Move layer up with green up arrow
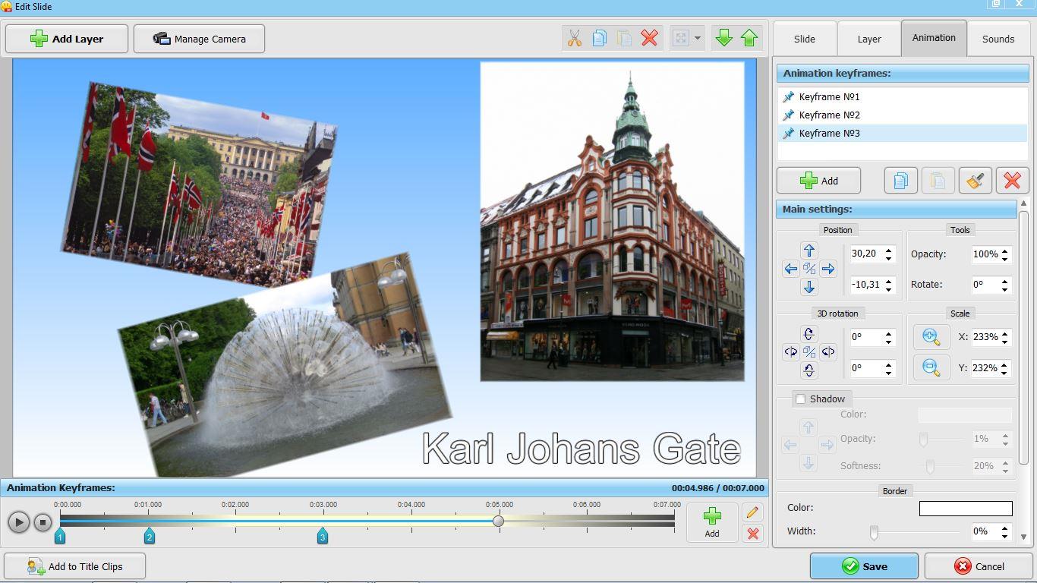Screen dimensions: 1037x583 (x=749, y=38)
